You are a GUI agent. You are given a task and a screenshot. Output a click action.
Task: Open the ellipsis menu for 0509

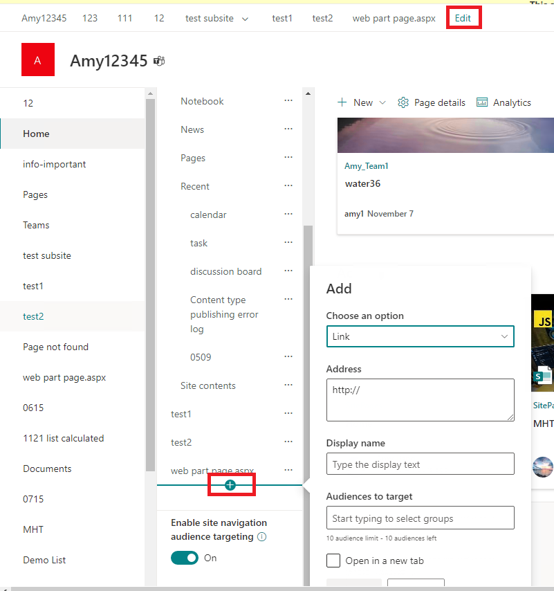[x=288, y=356]
